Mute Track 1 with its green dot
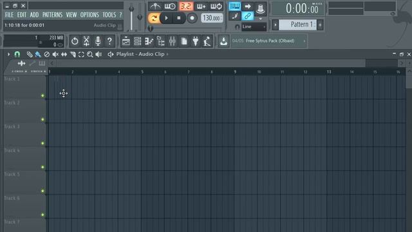This screenshot has width=412, height=232. [42, 95]
